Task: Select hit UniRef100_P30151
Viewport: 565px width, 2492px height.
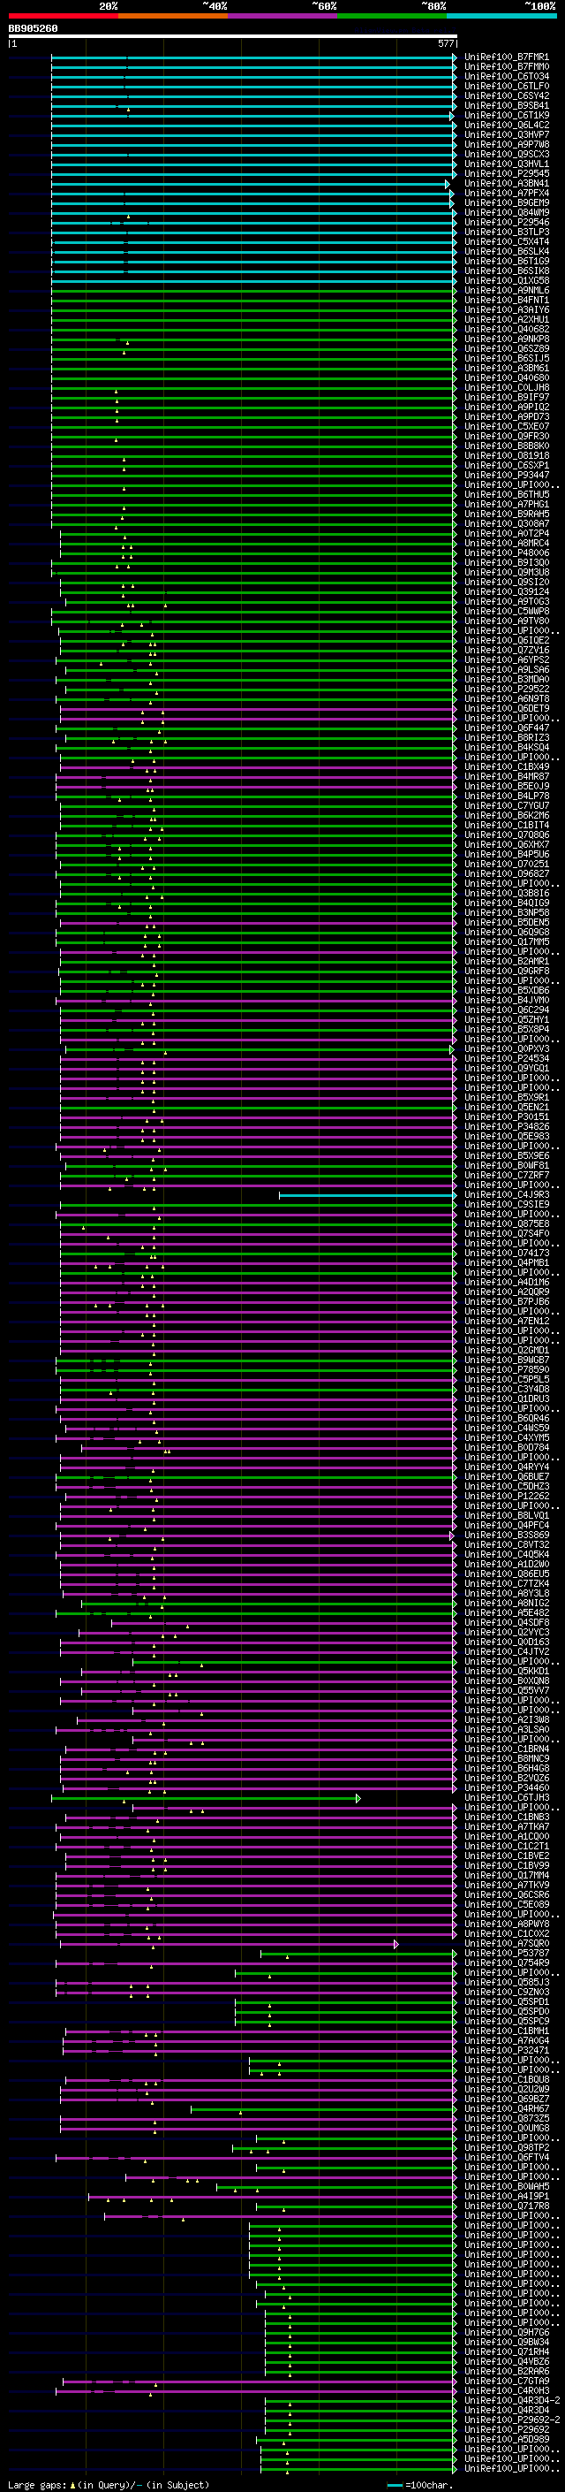Action: click(x=507, y=1116)
